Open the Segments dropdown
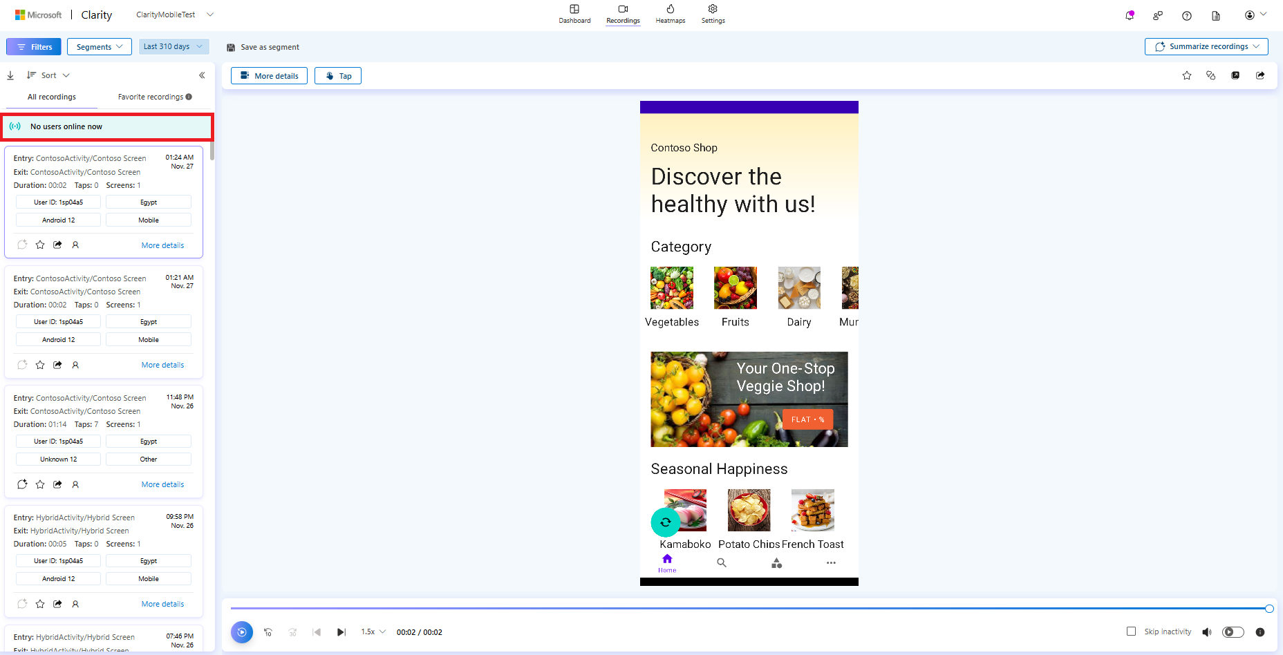1283x655 pixels. (100, 47)
